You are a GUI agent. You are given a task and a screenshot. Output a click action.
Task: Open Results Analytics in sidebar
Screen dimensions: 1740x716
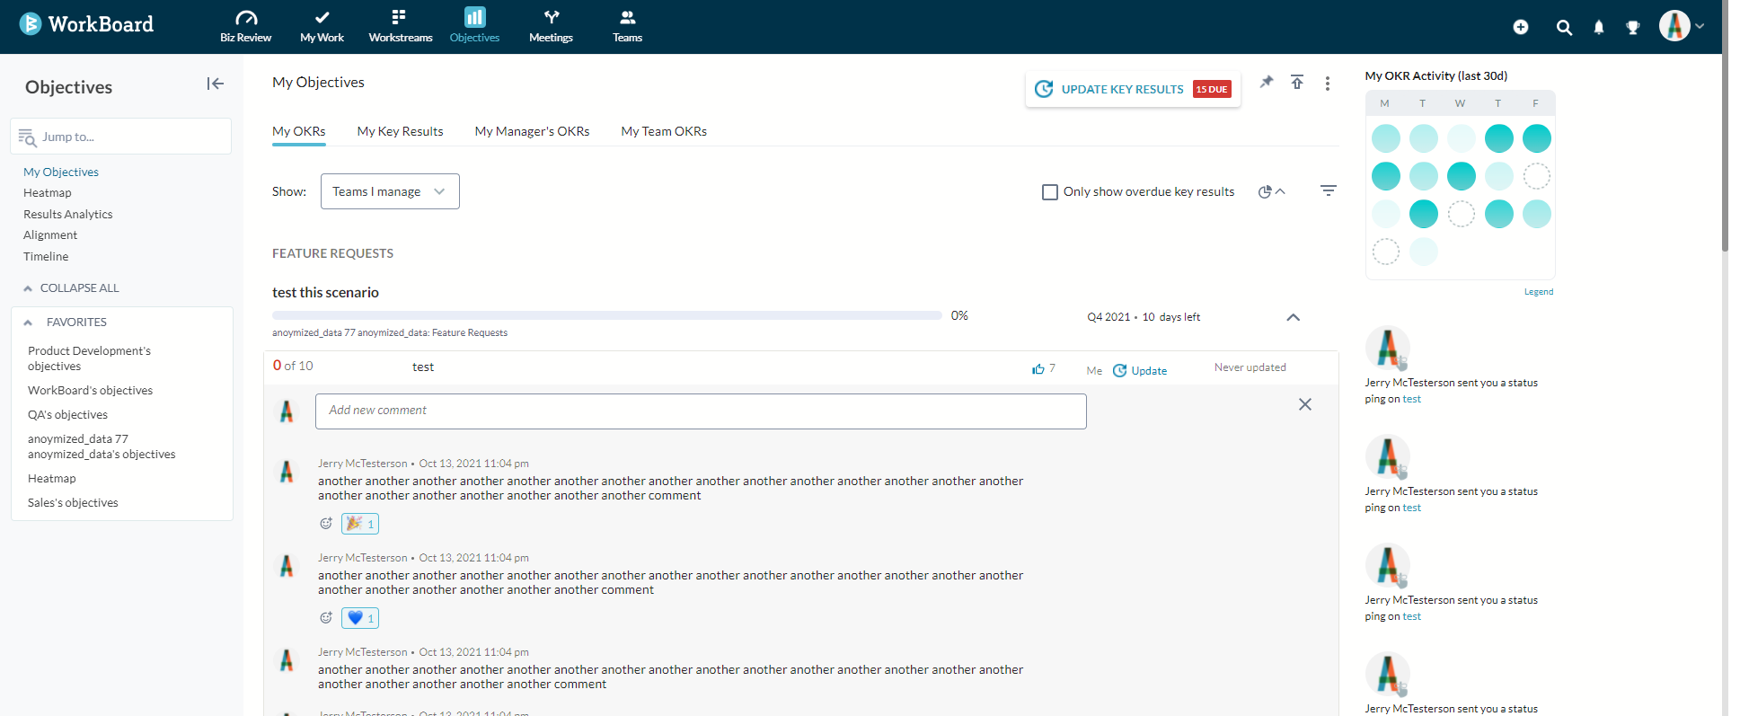click(68, 214)
